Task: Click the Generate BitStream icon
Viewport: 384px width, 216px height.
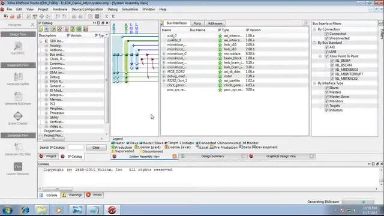Action: 18,96
